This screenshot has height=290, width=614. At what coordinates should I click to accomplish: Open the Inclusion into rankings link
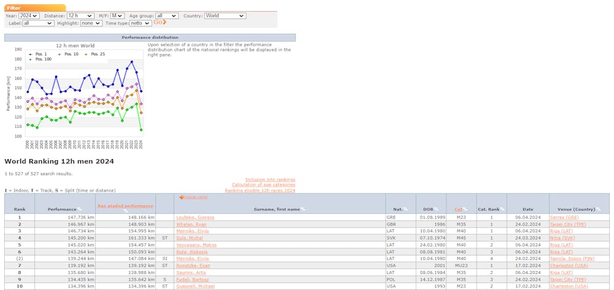point(270,179)
